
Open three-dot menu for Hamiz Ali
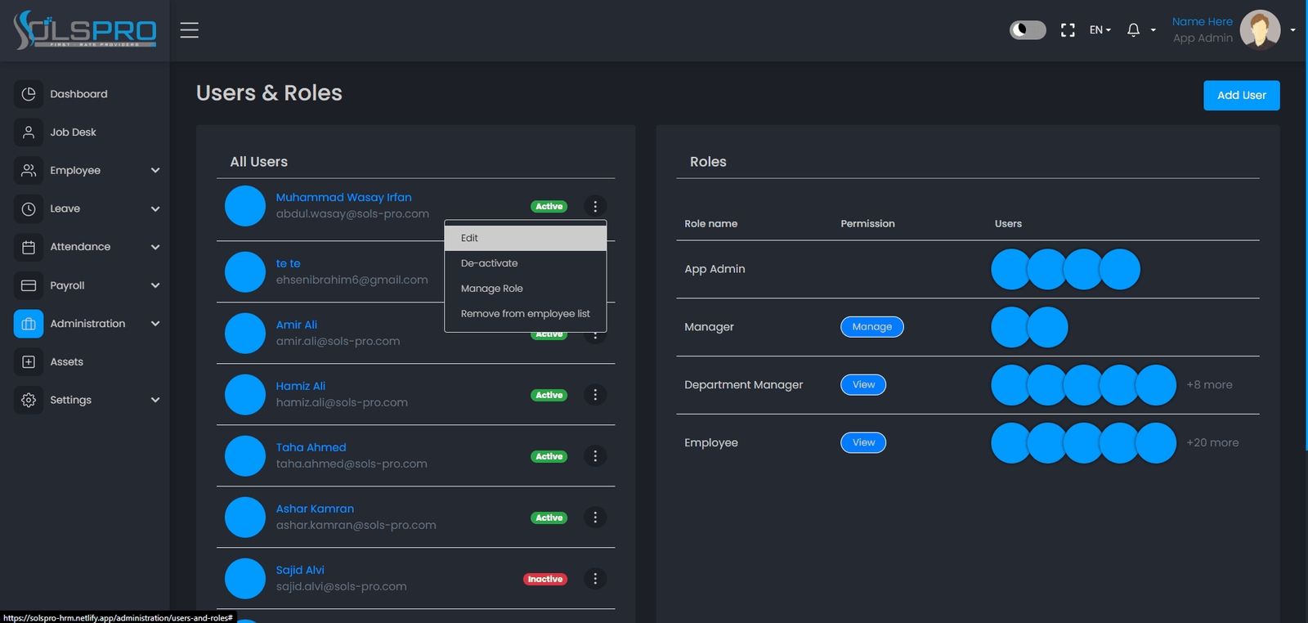(x=595, y=395)
